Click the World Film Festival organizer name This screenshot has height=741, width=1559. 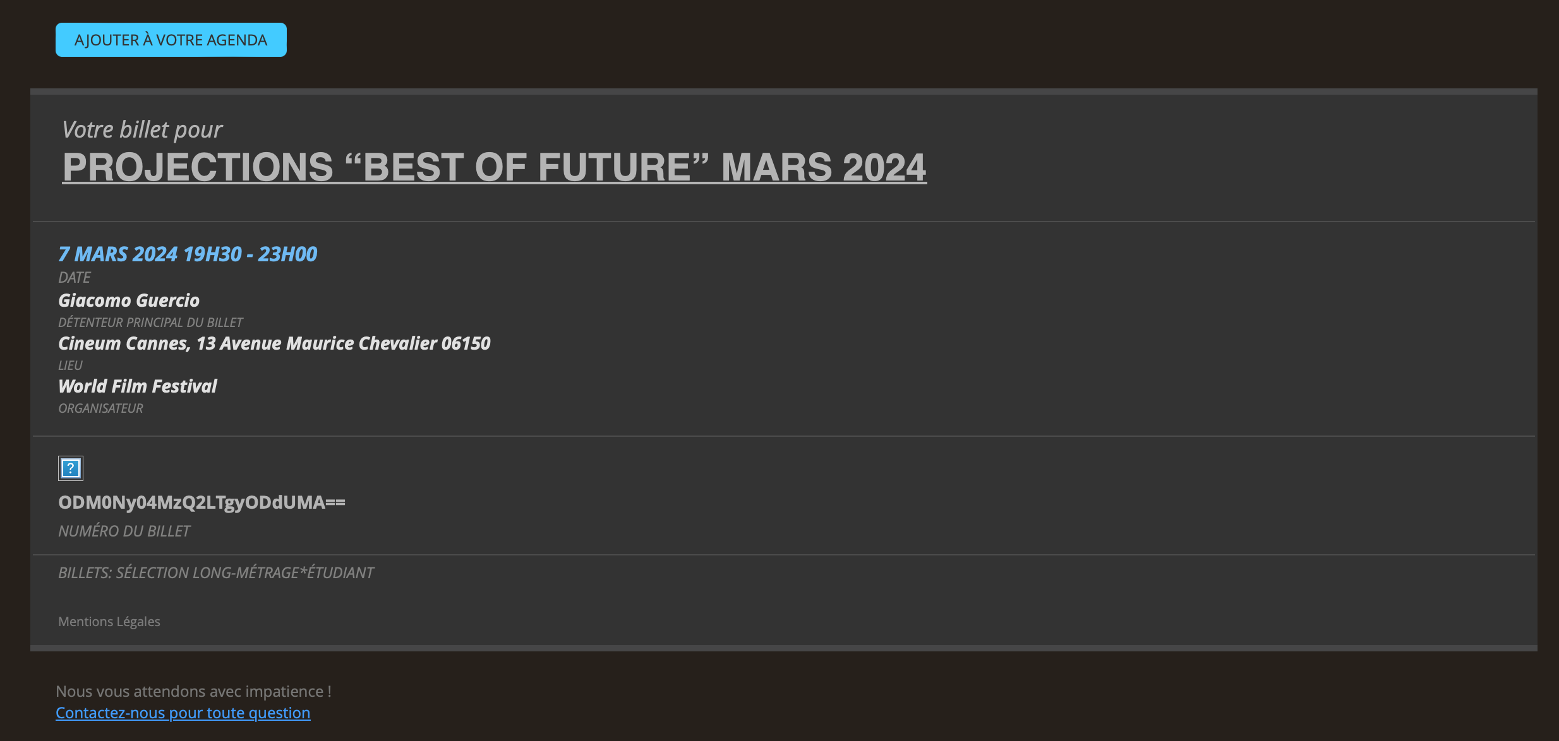pyautogui.click(x=138, y=386)
